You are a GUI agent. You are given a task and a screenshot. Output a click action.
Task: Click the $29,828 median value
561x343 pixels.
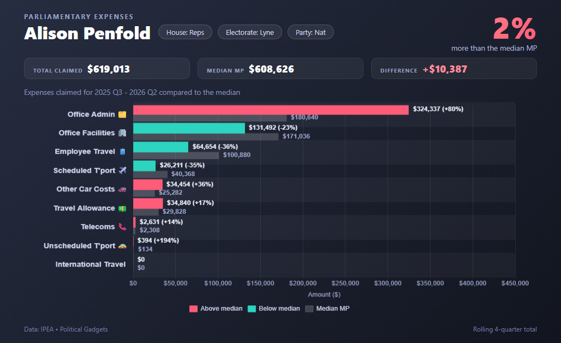174,212
